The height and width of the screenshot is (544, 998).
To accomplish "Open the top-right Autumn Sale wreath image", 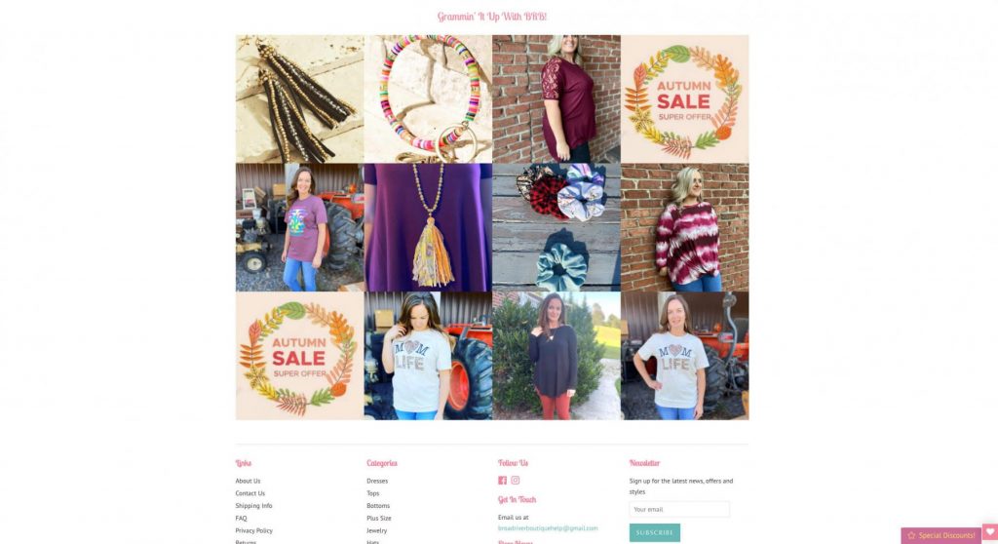I will point(685,98).
